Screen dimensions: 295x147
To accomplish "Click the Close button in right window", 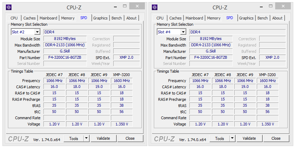I will (276, 138).
